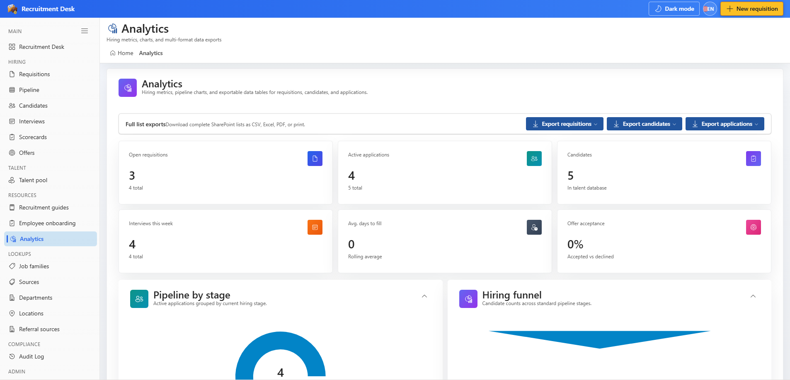Screen dimensions: 790x380
Task: Click the Interviews calendar icon in sidebar
Action: [x=12, y=121]
